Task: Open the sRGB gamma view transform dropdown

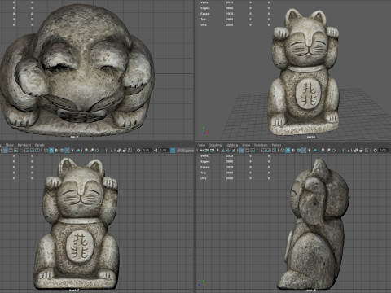Action: [x=186, y=150]
